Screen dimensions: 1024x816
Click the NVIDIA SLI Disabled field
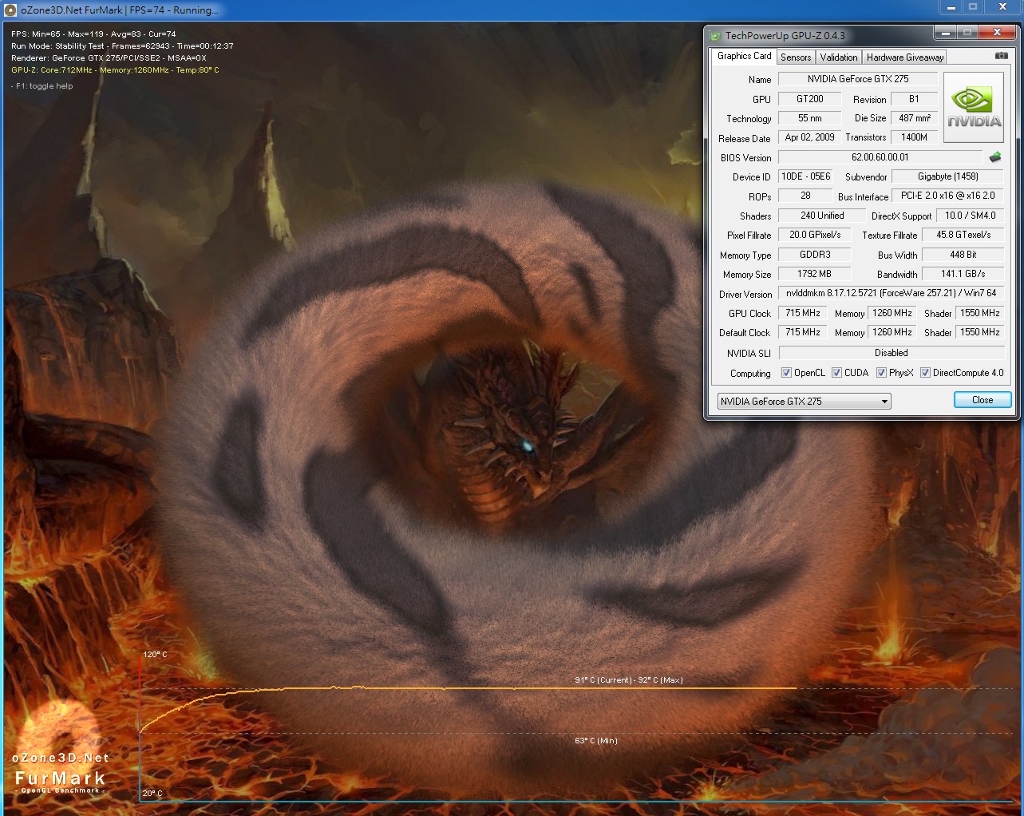(x=891, y=353)
